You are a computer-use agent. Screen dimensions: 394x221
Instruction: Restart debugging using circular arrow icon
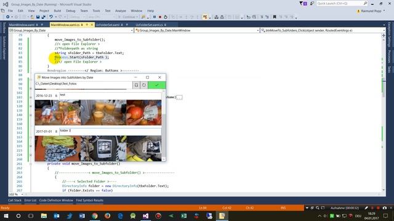[166, 17]
